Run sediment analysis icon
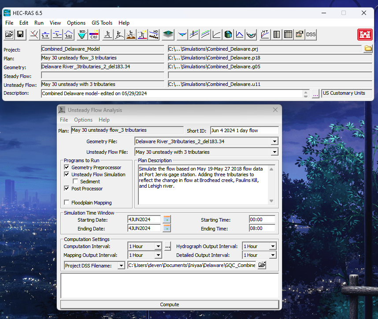378x319 pixels. 131,34
